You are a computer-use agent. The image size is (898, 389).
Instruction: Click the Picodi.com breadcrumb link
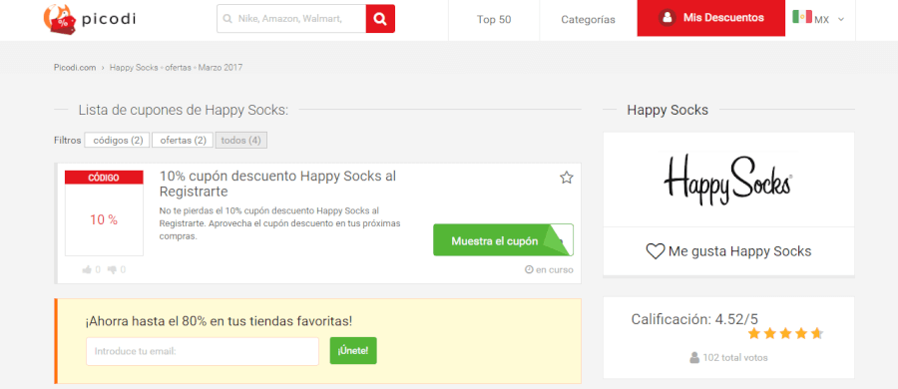75,68
